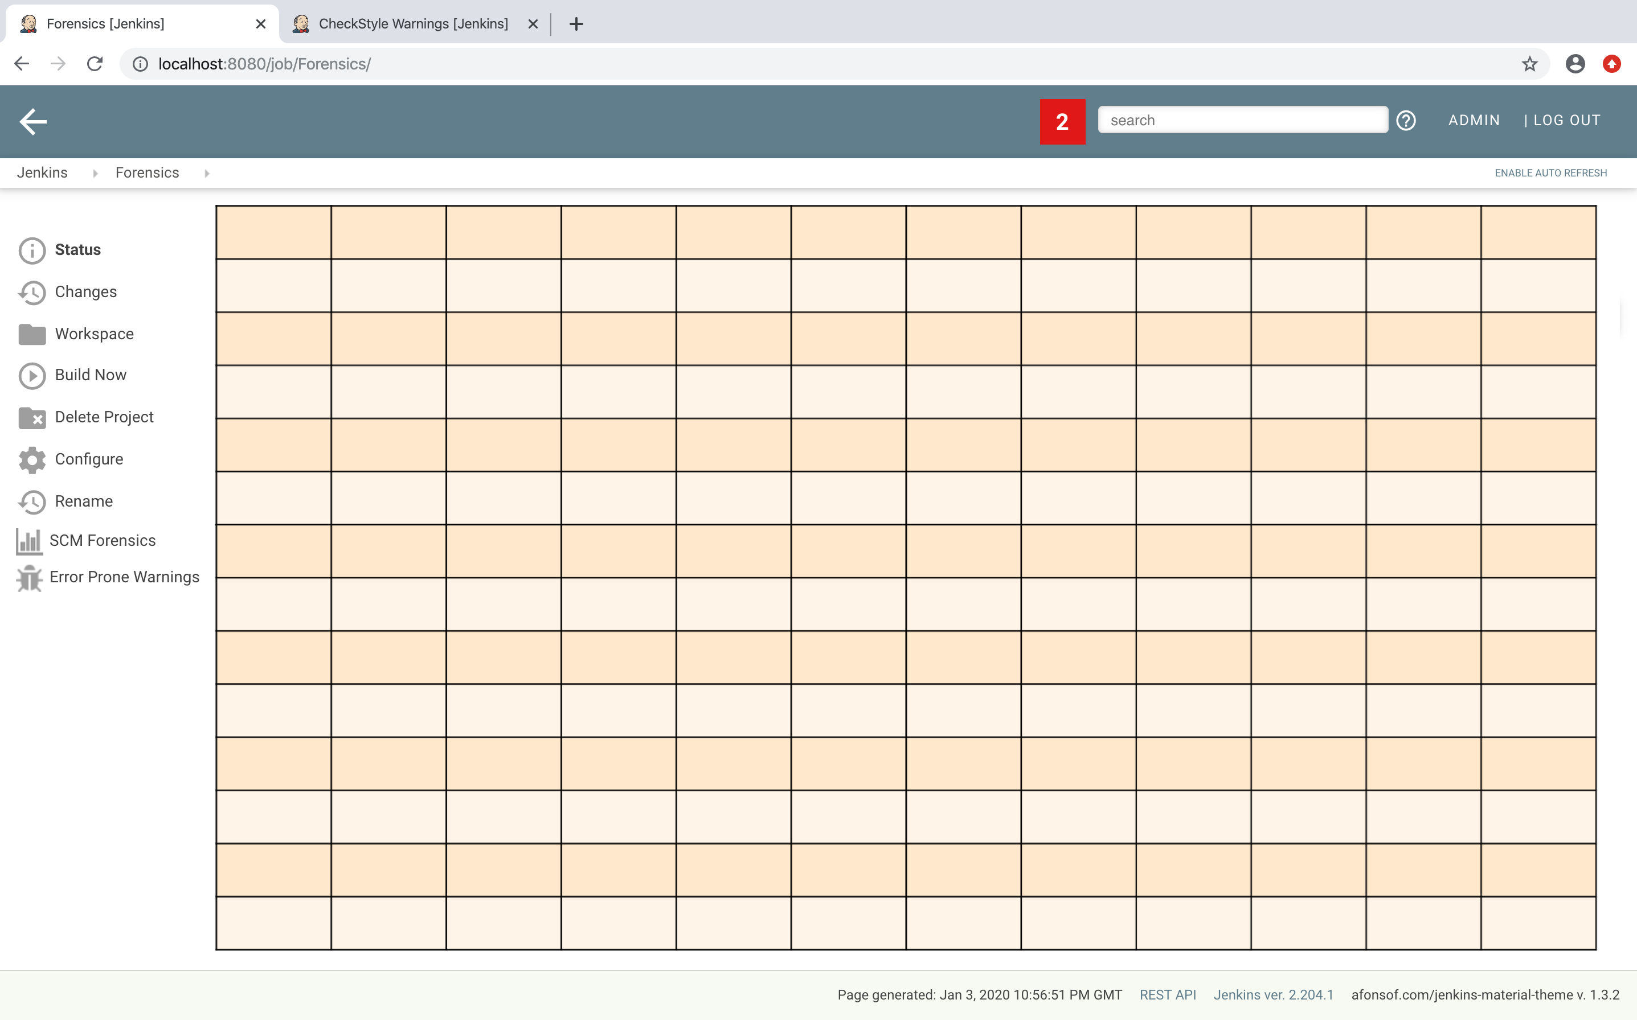The height and width of the screenshot is (1020, 1637).
Task: Click the notification badge showing 2
Action: click(x=1059, y=120)
